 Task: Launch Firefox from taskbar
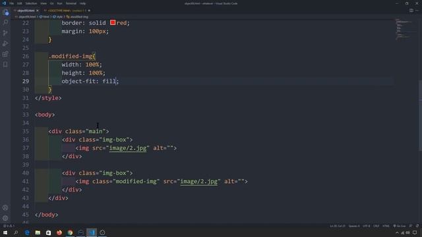(59, 232)
